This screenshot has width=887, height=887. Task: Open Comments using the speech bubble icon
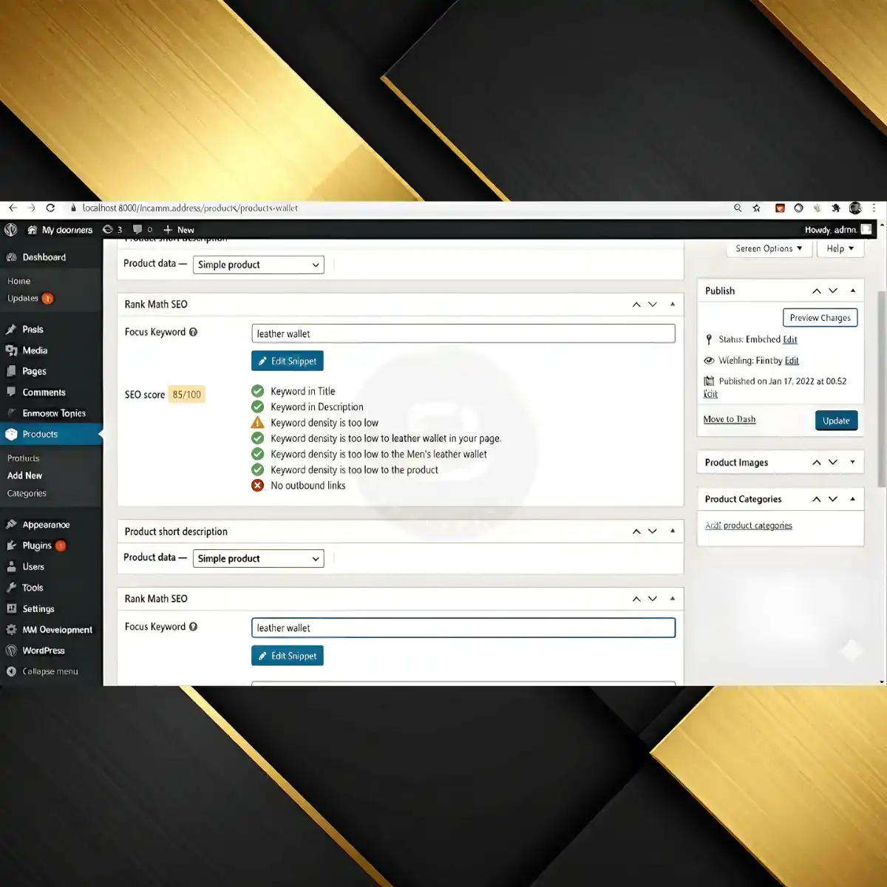(11, 392)
